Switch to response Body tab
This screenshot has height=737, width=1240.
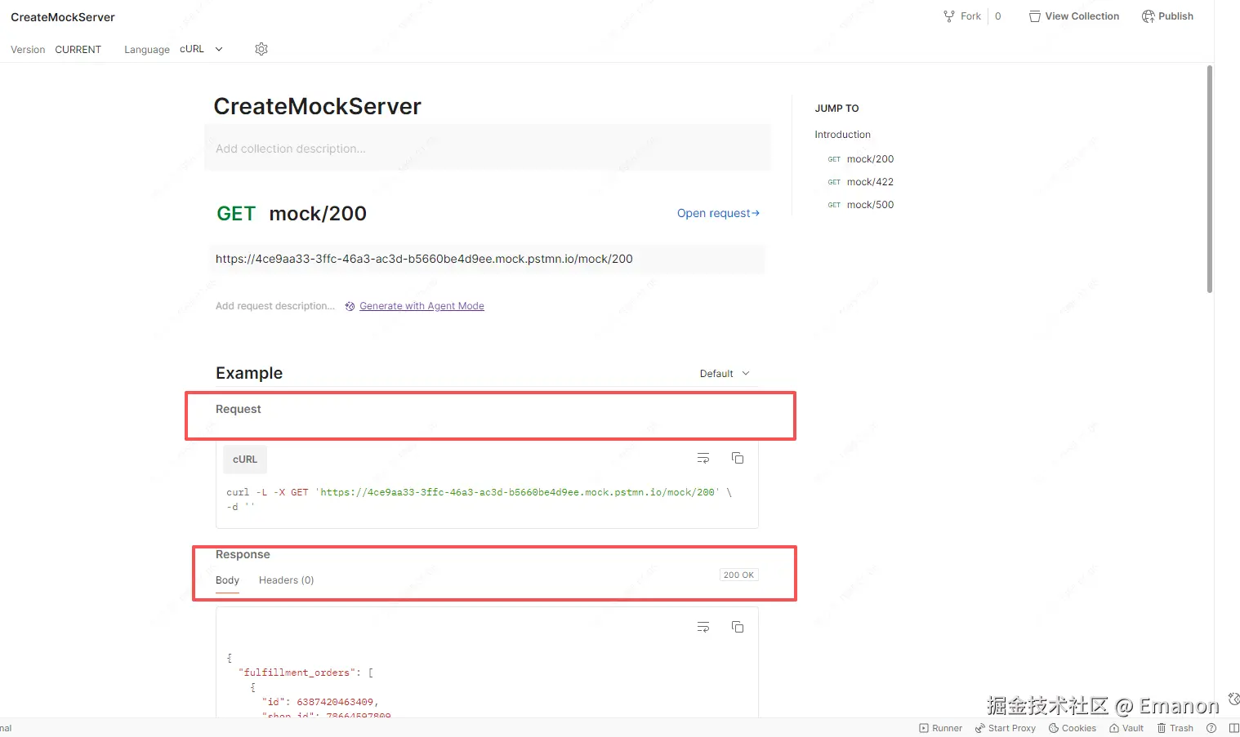click(x=227, y=580)
